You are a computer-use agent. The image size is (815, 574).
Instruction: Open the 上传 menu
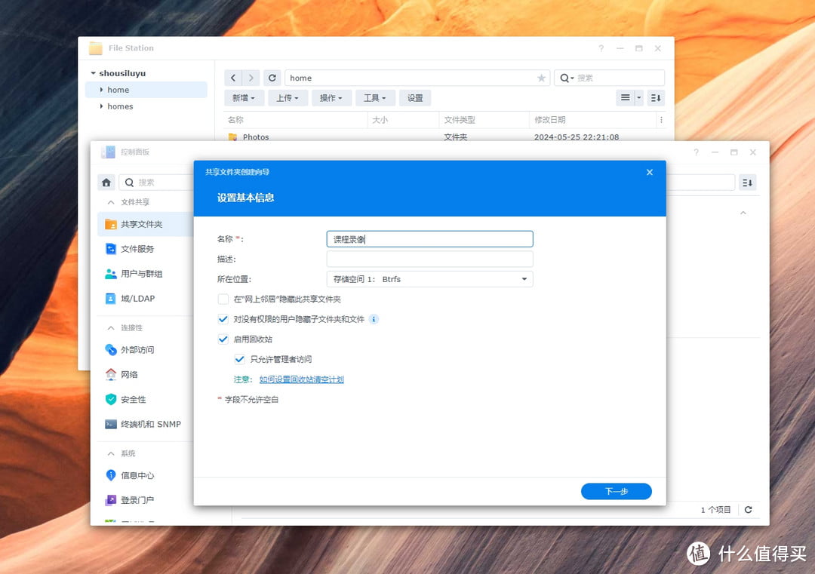pyautogui.click(x=288, y=97)
